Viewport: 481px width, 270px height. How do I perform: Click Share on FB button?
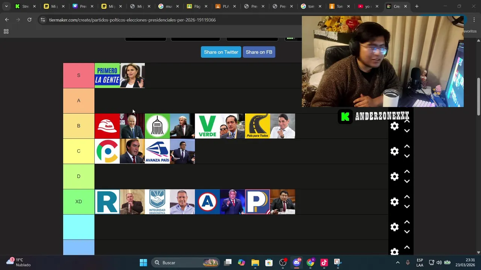(x=259, y=52)
